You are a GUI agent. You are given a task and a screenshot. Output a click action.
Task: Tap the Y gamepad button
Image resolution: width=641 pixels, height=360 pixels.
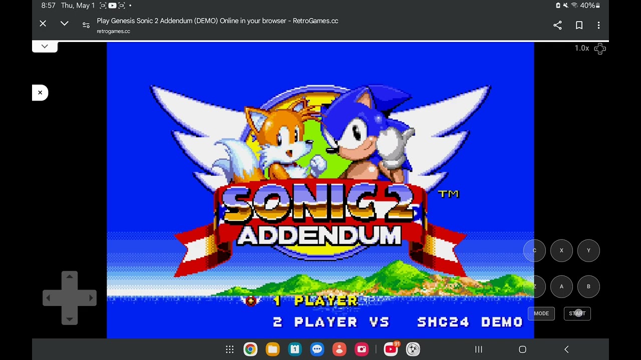coord(588,250)
